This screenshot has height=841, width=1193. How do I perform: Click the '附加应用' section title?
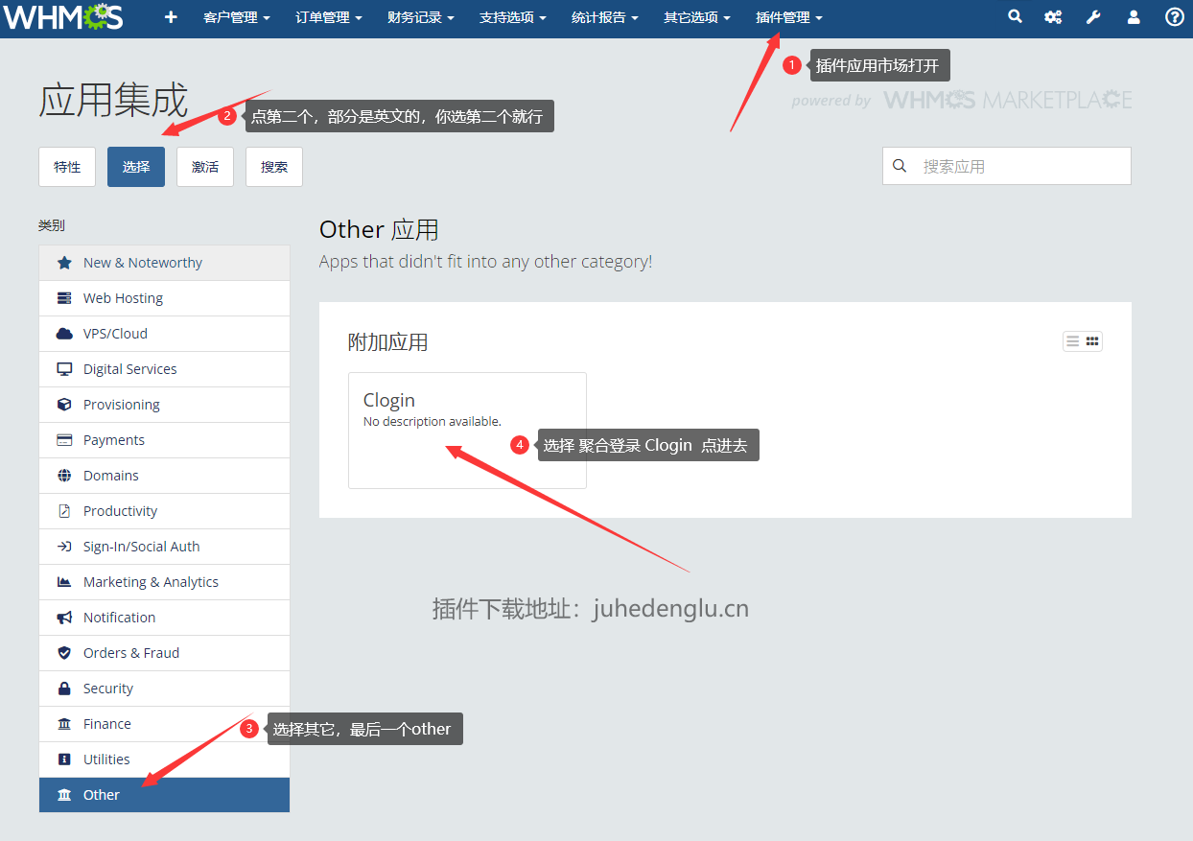[387, 342]
